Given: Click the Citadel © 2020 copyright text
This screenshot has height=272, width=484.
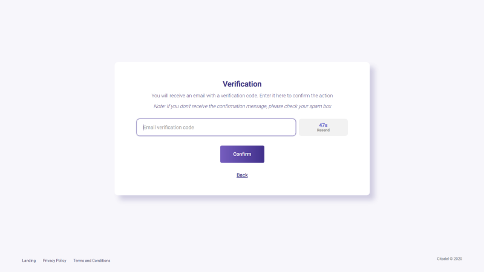Looking at the screenshot, I should [450, 259].
